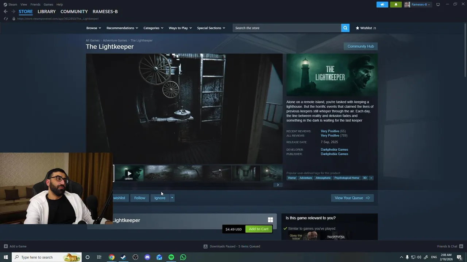
Task: Go to the RAMESES-B profile tab
Action: click(105, 12)
